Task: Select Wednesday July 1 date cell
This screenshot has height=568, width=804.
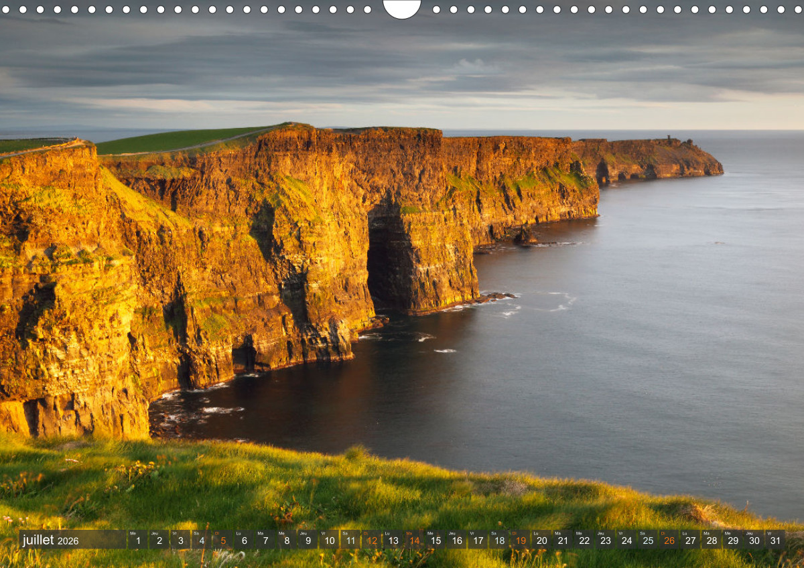Action: (x=137, y=540)
